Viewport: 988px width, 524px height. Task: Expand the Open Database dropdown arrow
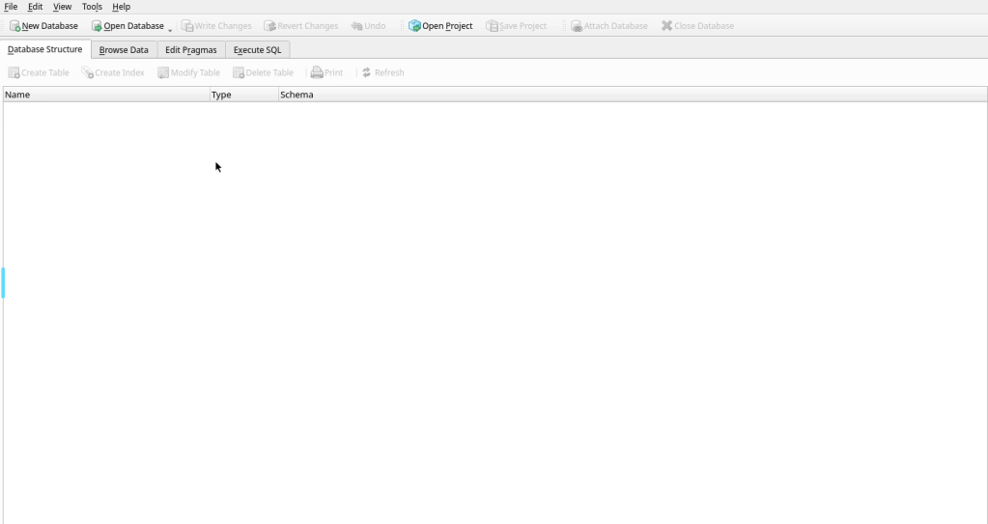[x=170, y=28]
